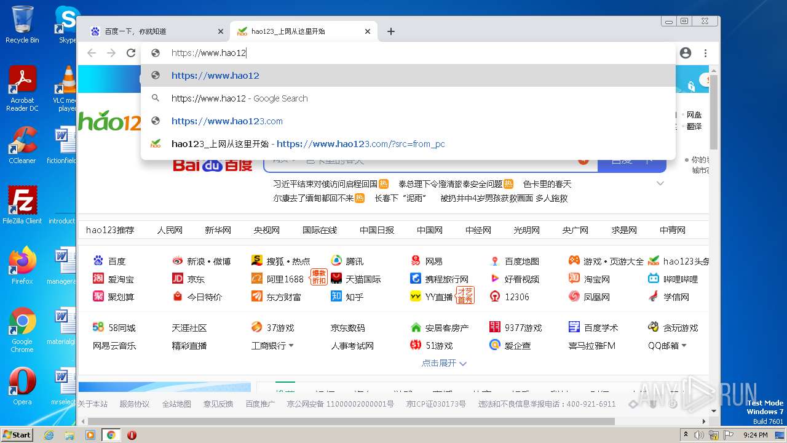Open the 网易 link
This screenshot has height=443, width=787.
click(426, 261)
